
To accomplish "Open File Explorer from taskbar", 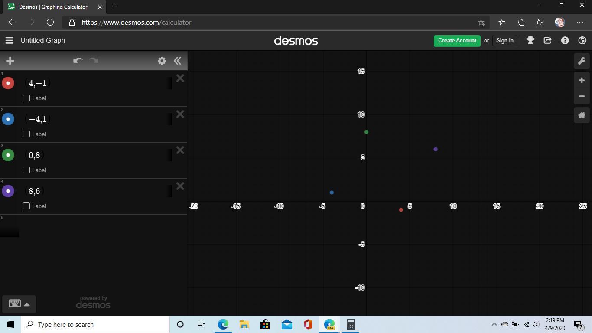I will point(244,324).
